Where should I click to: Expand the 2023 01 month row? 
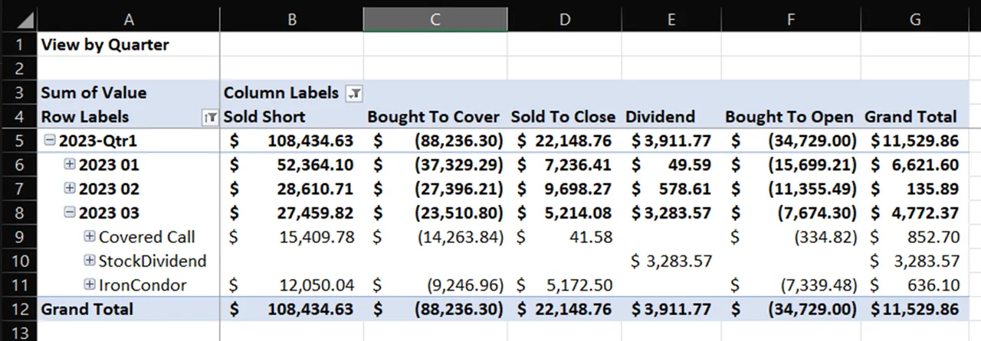click(71, 164)
